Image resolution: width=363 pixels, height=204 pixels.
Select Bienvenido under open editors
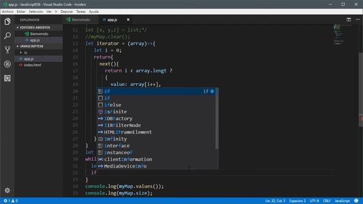pyautogui.click(x=39, y=34)
